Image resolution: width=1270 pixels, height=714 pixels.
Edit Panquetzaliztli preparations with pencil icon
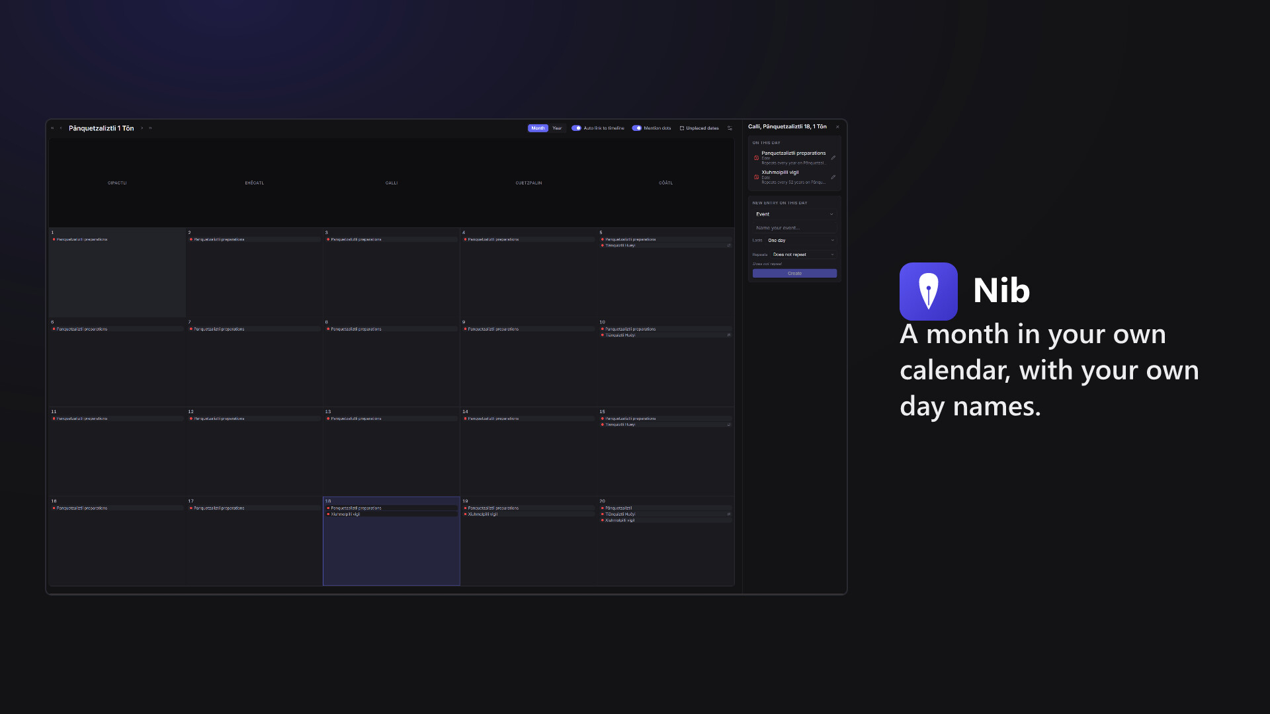tap(833, 157)
